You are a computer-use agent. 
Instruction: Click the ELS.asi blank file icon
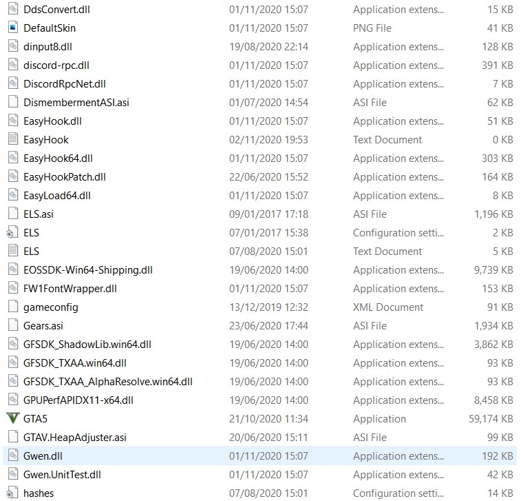click(13, 213)
